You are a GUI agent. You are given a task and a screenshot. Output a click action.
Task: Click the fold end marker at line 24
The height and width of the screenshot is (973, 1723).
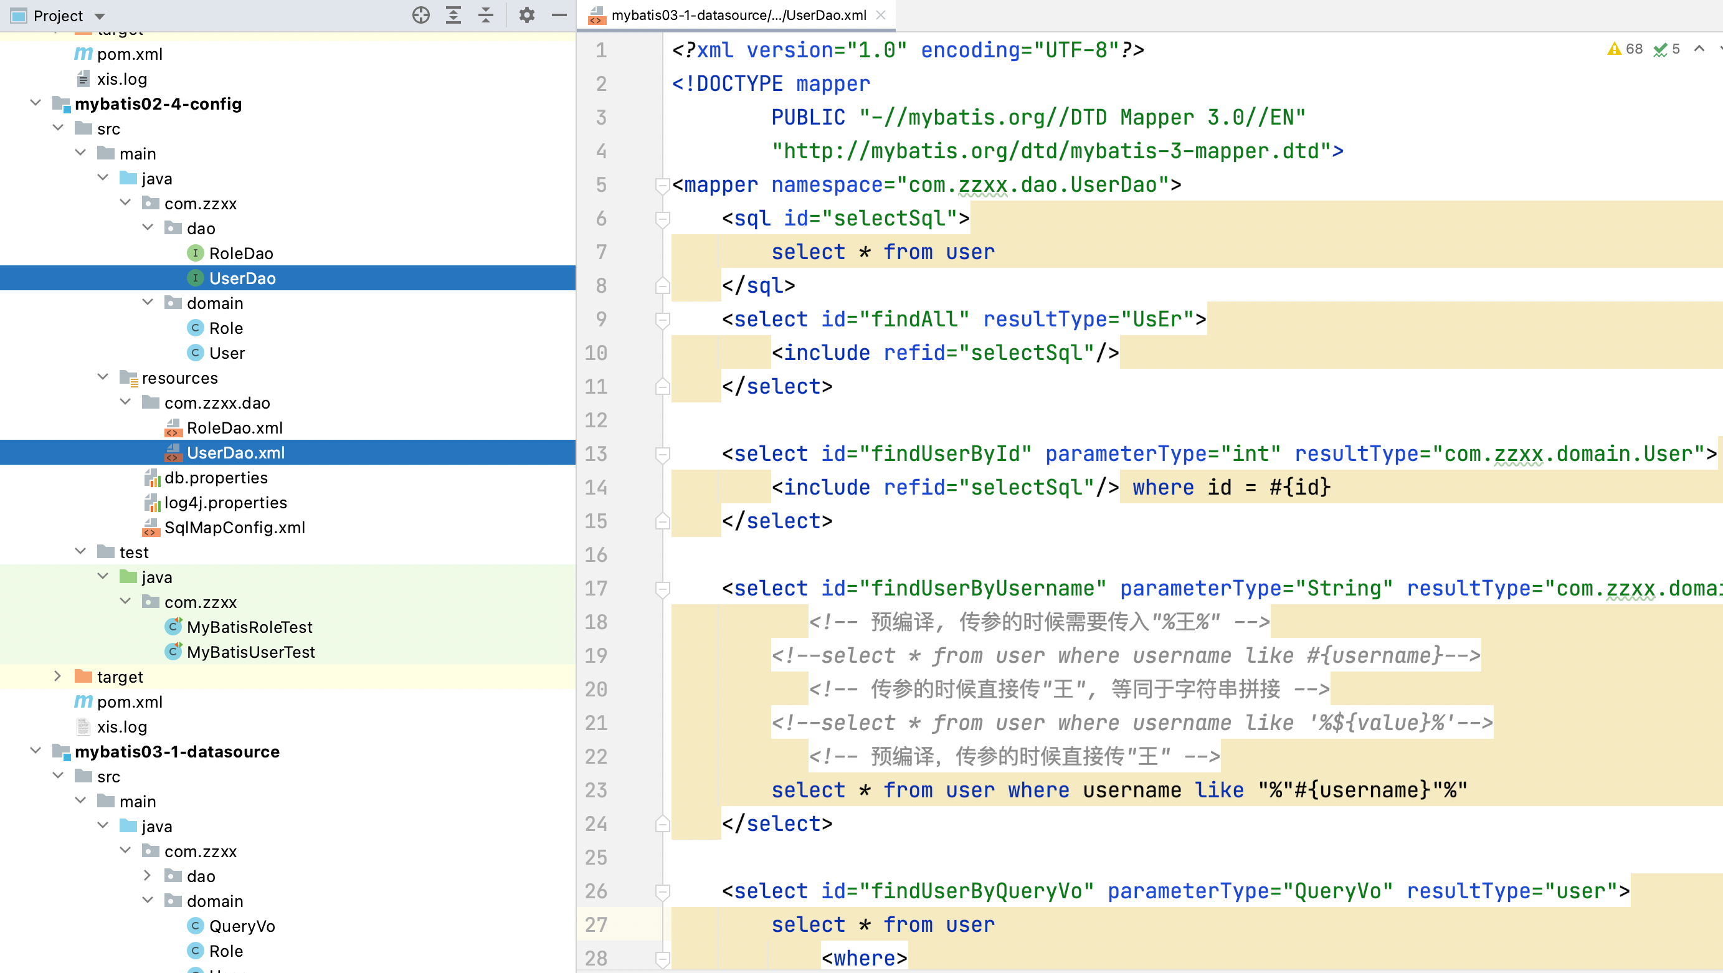pyautogui.click(x=662, y=824)
